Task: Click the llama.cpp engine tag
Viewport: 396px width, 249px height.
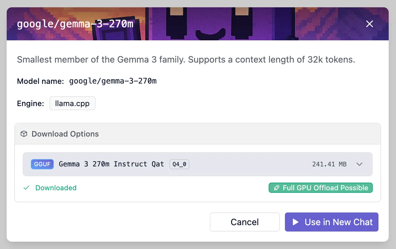Action: (x=72, y=104)
